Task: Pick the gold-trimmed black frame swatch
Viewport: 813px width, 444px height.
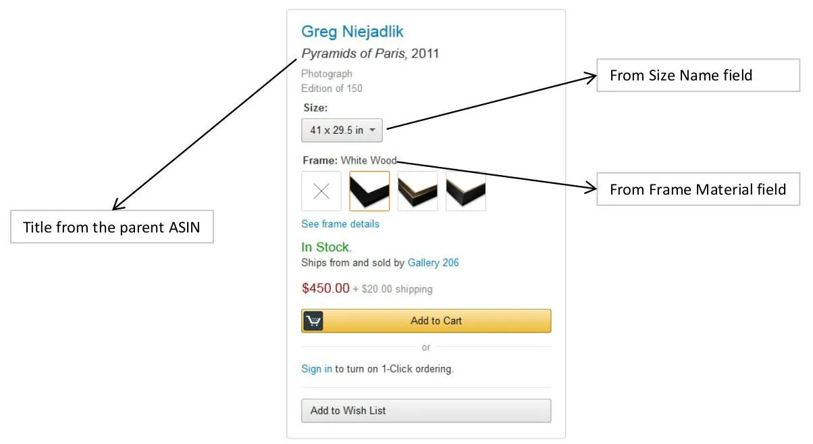Action: coord(417,191)
